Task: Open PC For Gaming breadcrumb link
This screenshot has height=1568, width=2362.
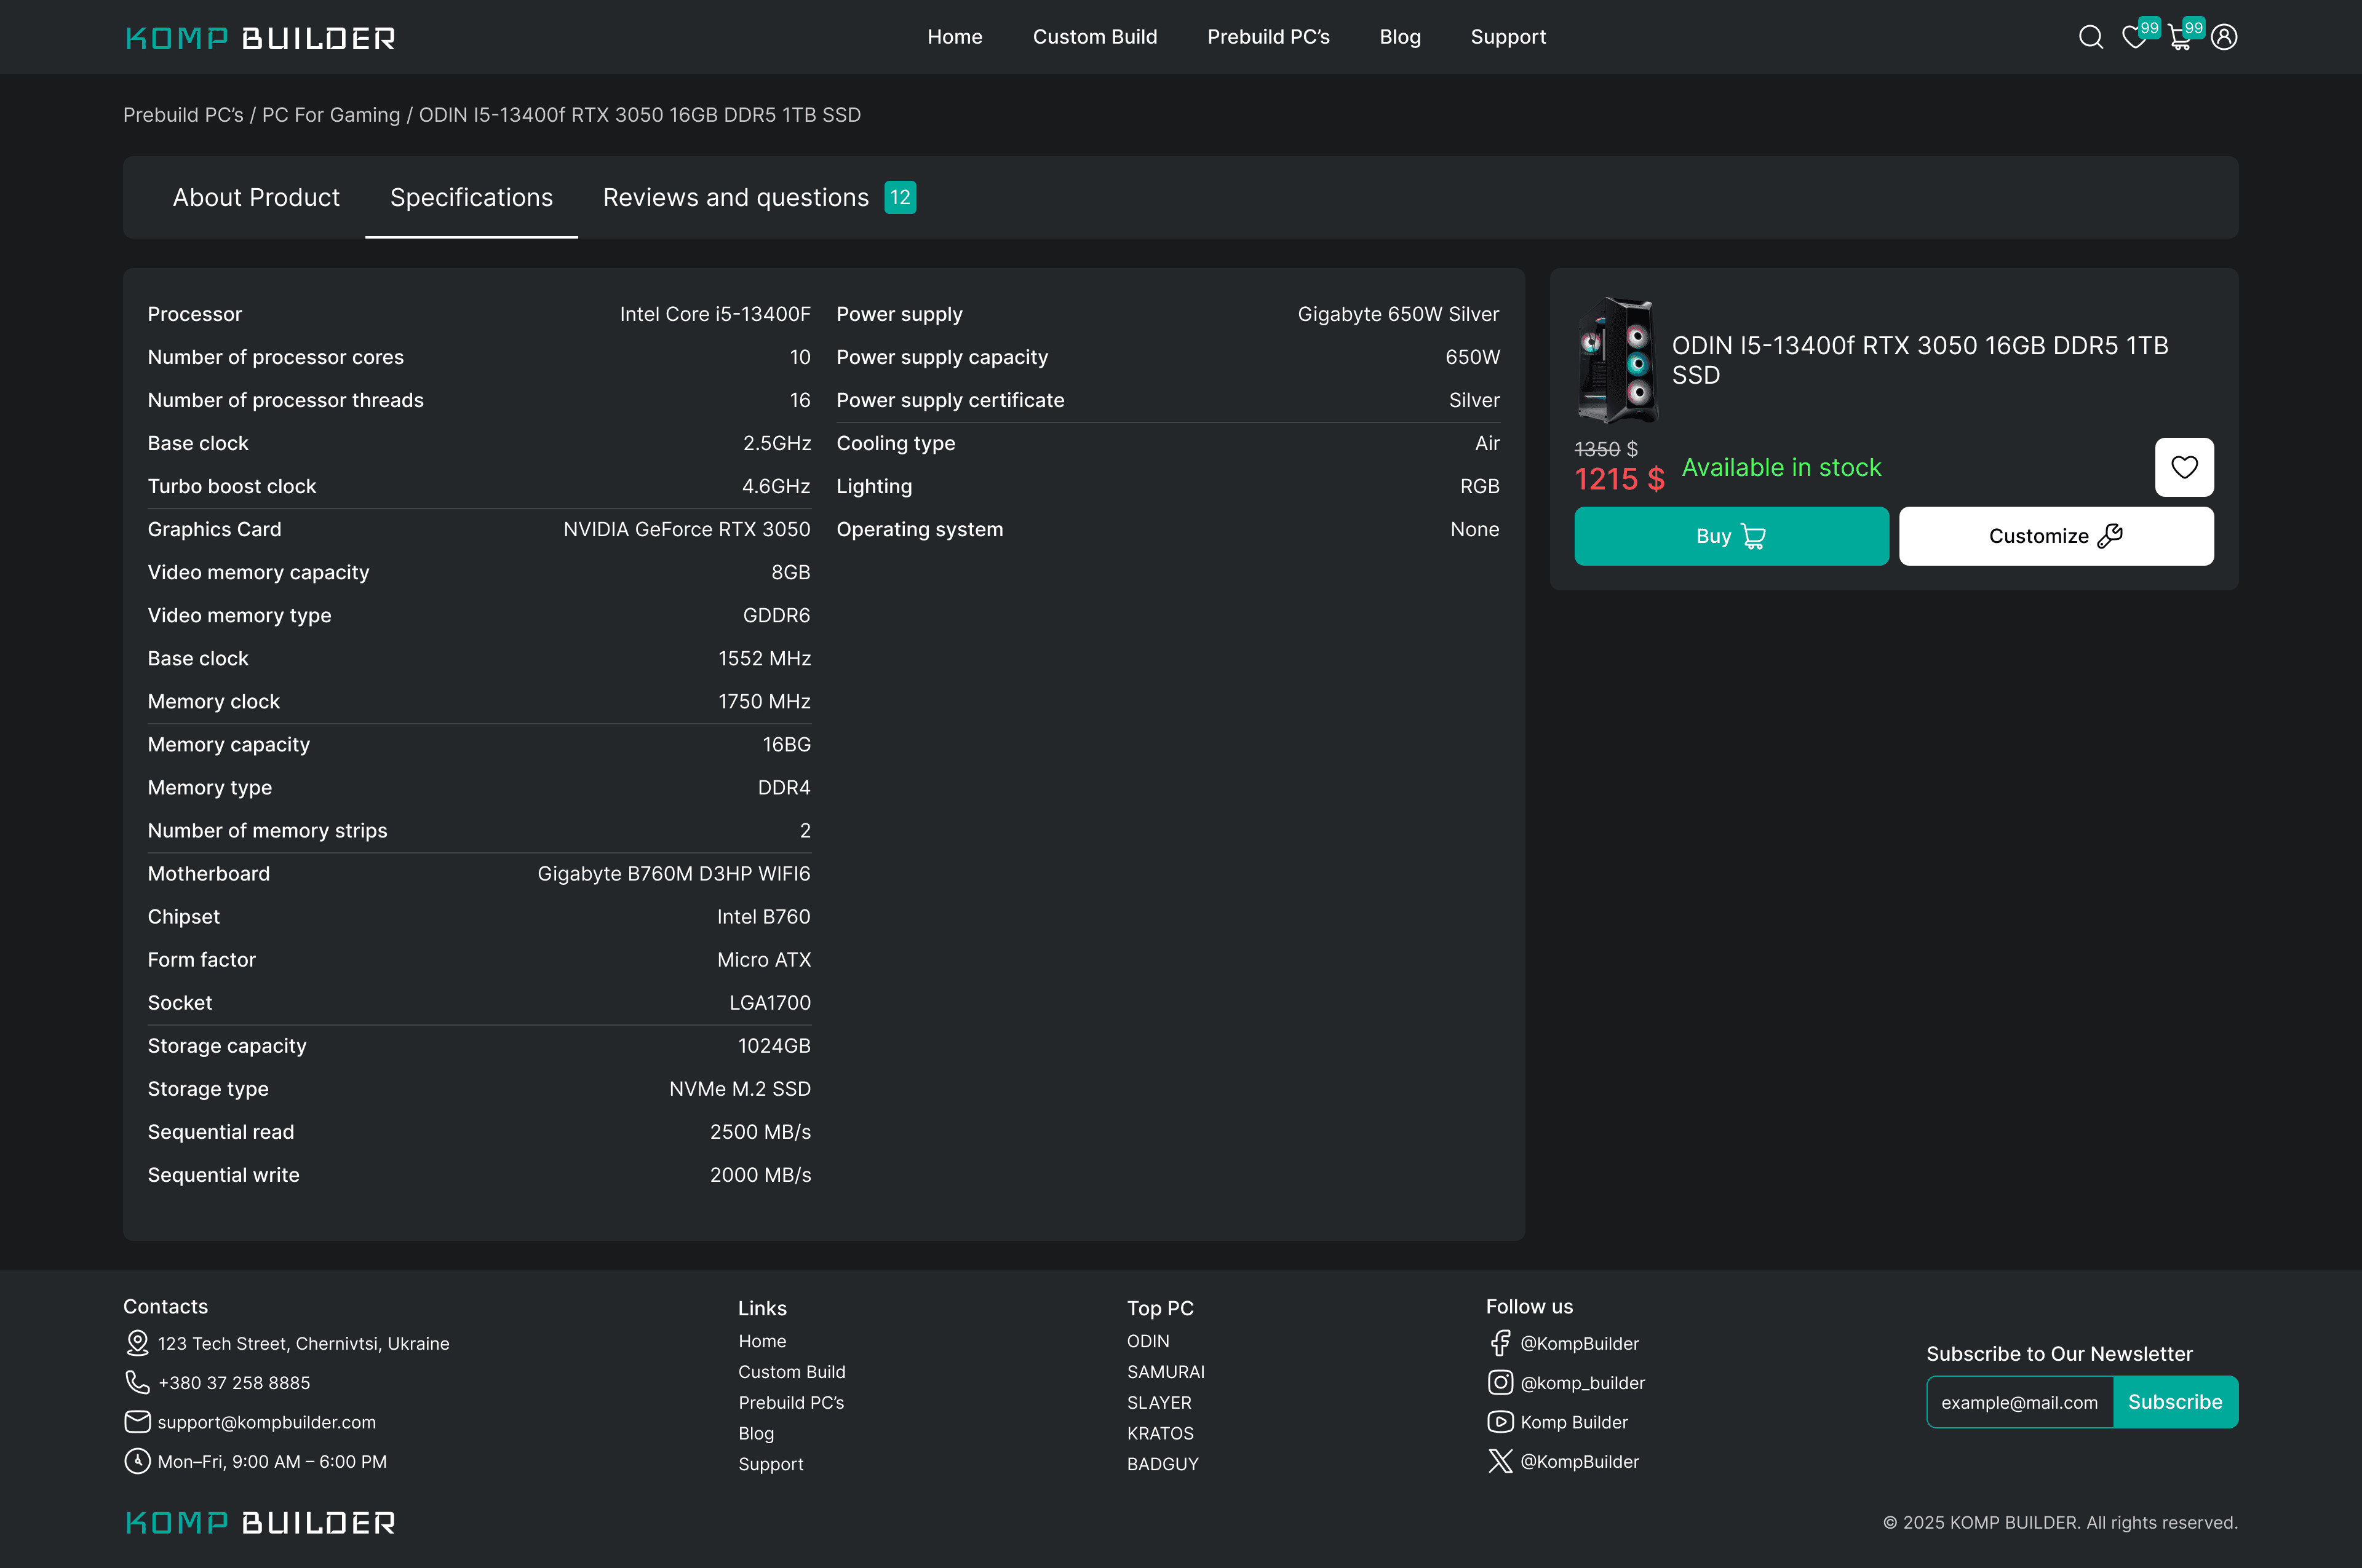Action: [330, 115]
